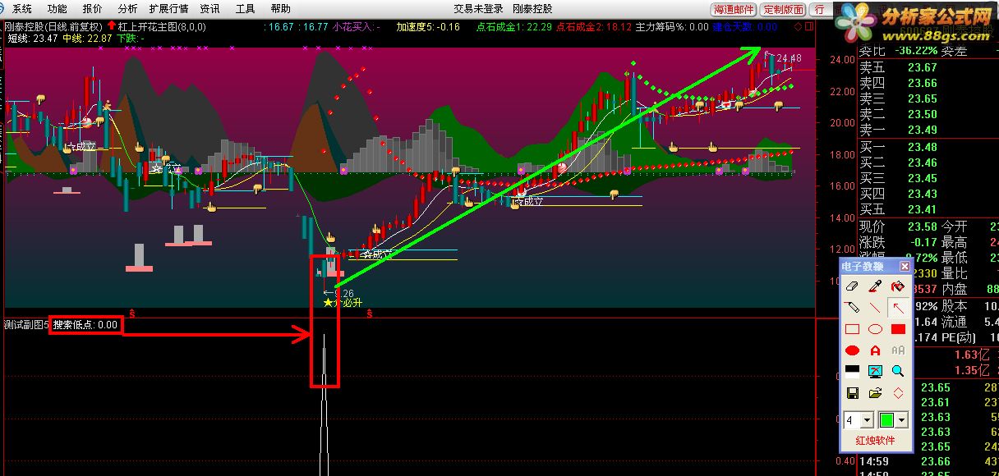Click the 红烛软件 link in panel
The height and width of the screenshot is (476, 999).
click(875, 441)
